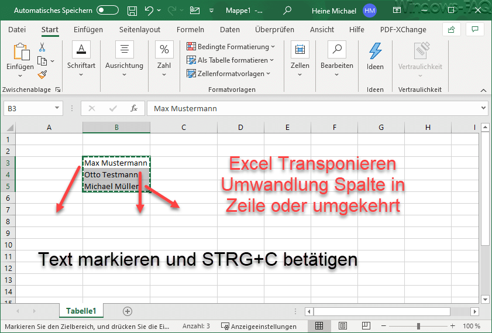Open the PDF-XChange tab
Viewport: 492px width, 333px height.
pyautogui.click(x=403, y=29)
